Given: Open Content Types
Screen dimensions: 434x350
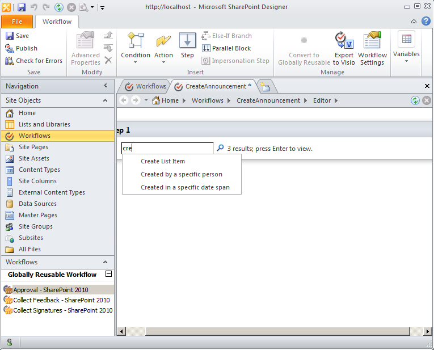Looking at the screenshot, I should [58, 170].
